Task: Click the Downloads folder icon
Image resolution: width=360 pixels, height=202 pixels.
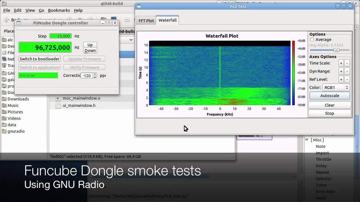Action: tap(4, 99)
